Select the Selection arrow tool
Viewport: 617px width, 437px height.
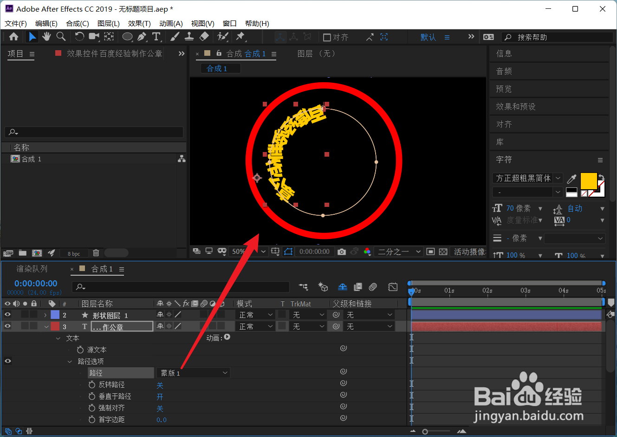pos(32,37)
